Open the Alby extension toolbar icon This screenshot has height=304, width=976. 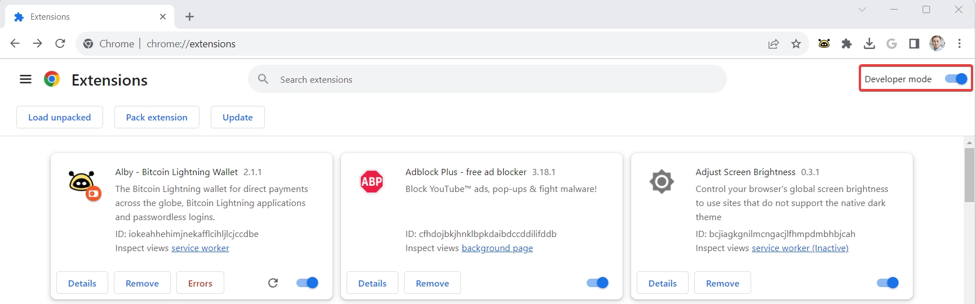click(824, 44)
